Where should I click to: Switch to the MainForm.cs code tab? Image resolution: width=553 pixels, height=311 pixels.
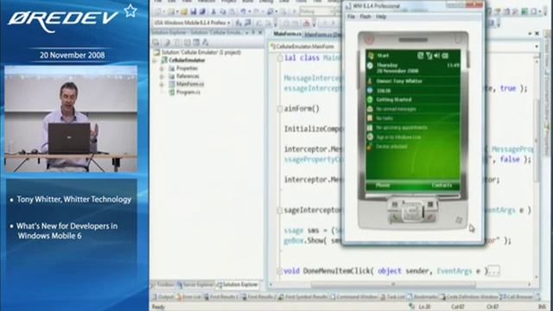pyautogui.click(x=287, y=35)
